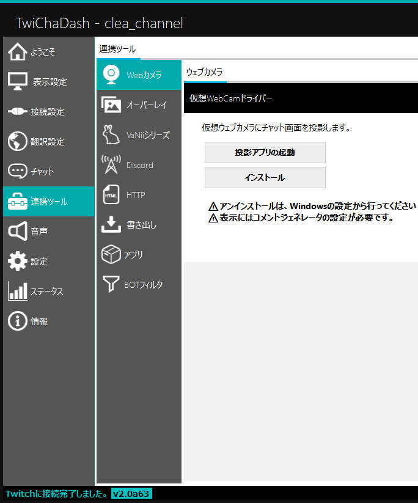Select the Discord label
418x503 pixels.
tap(140, 165)
